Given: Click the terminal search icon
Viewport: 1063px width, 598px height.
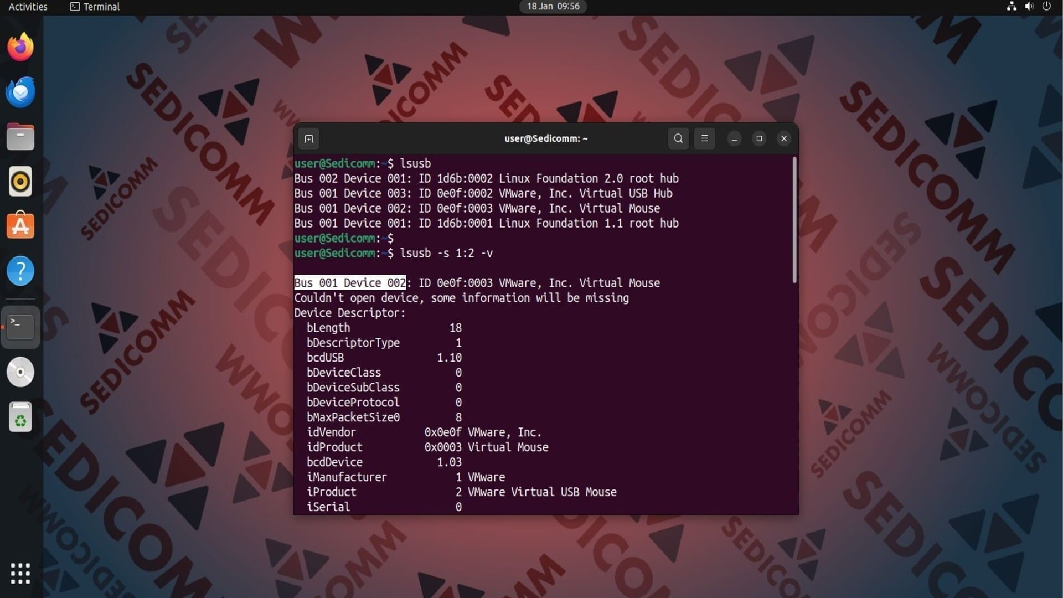Looking at the screenshot, I should click(678, 138).
